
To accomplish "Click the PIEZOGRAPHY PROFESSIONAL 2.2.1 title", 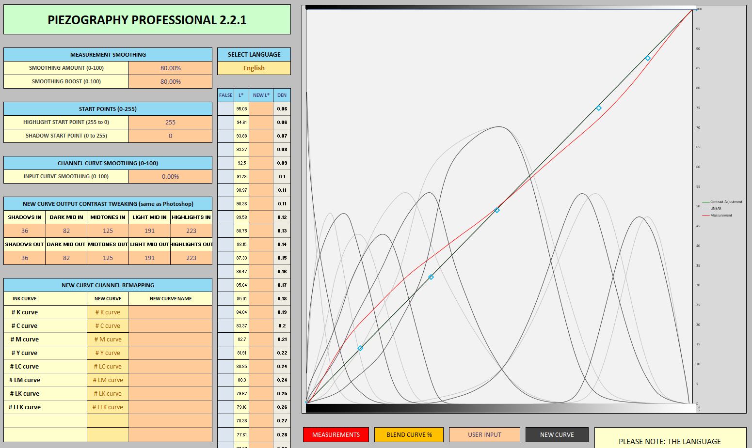I will pyautogui.click(x=147, y=20).
